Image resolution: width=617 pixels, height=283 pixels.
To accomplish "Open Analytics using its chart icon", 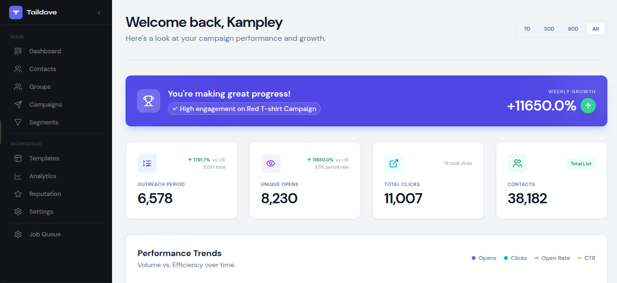I will pyautogui.click(x=18, y=176).
